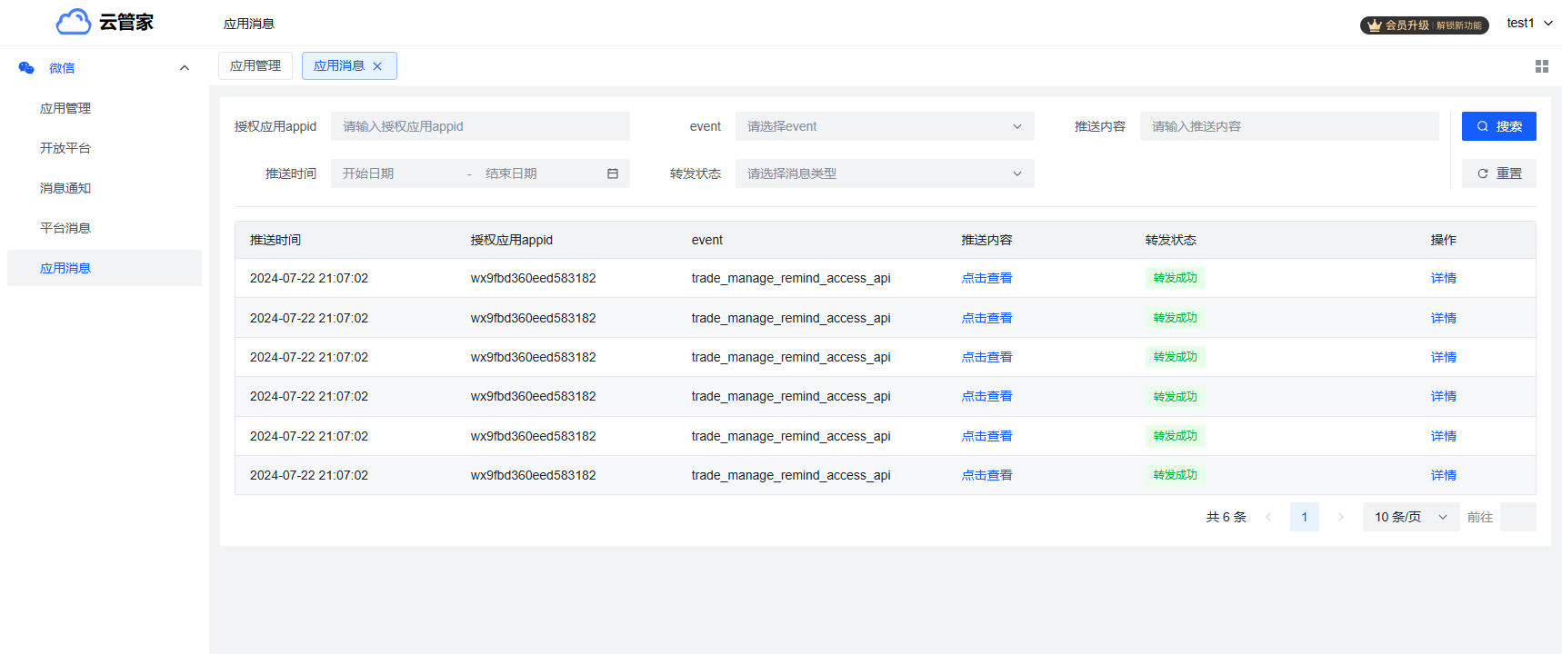Screen dimensions: 1562x654
Task: Click the 重置 reset button
Action: click(x=1499, y=173)
